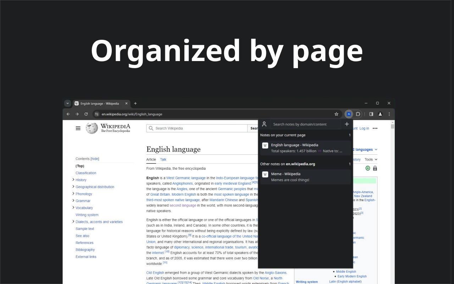This screenshot has width=454, height=284.
Task: Open the Old Norse link
Action: [261, 278]
